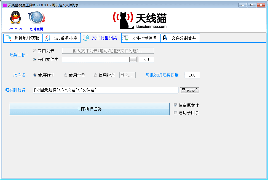268x180 pixels.
Task: Minimize the 天线猫 window
Action: pos(243,5)
